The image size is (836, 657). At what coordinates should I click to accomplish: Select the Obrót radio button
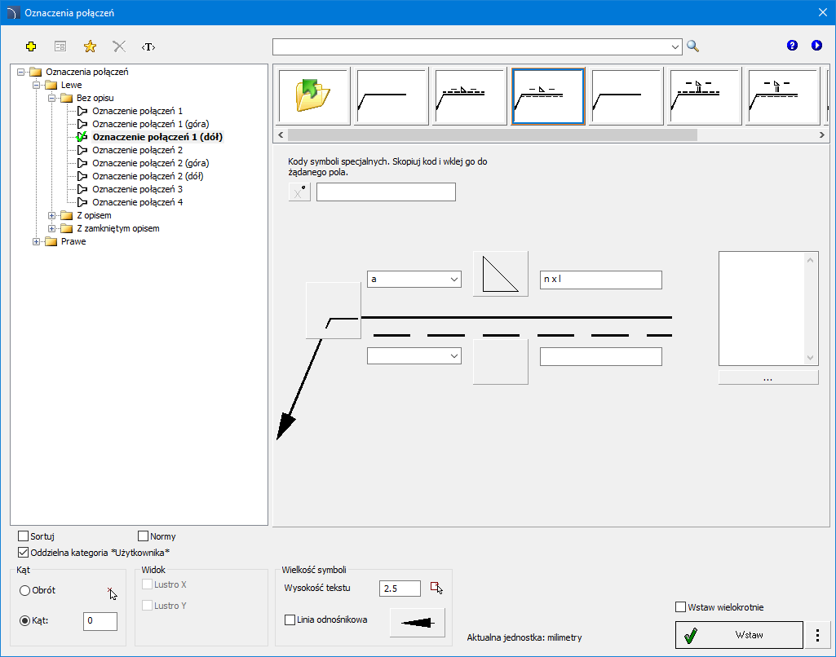click(25, 590)
